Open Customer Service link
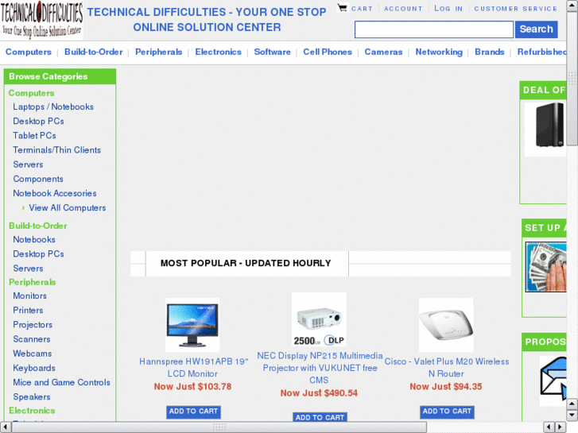Image resolution: width=578 pixels, height=433 pixels. pyautogui.click(x=515, y=9)
